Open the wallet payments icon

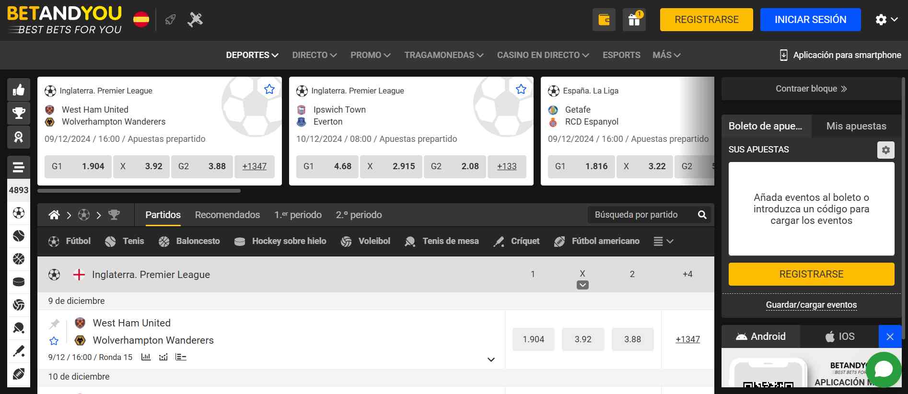point(604,20)
